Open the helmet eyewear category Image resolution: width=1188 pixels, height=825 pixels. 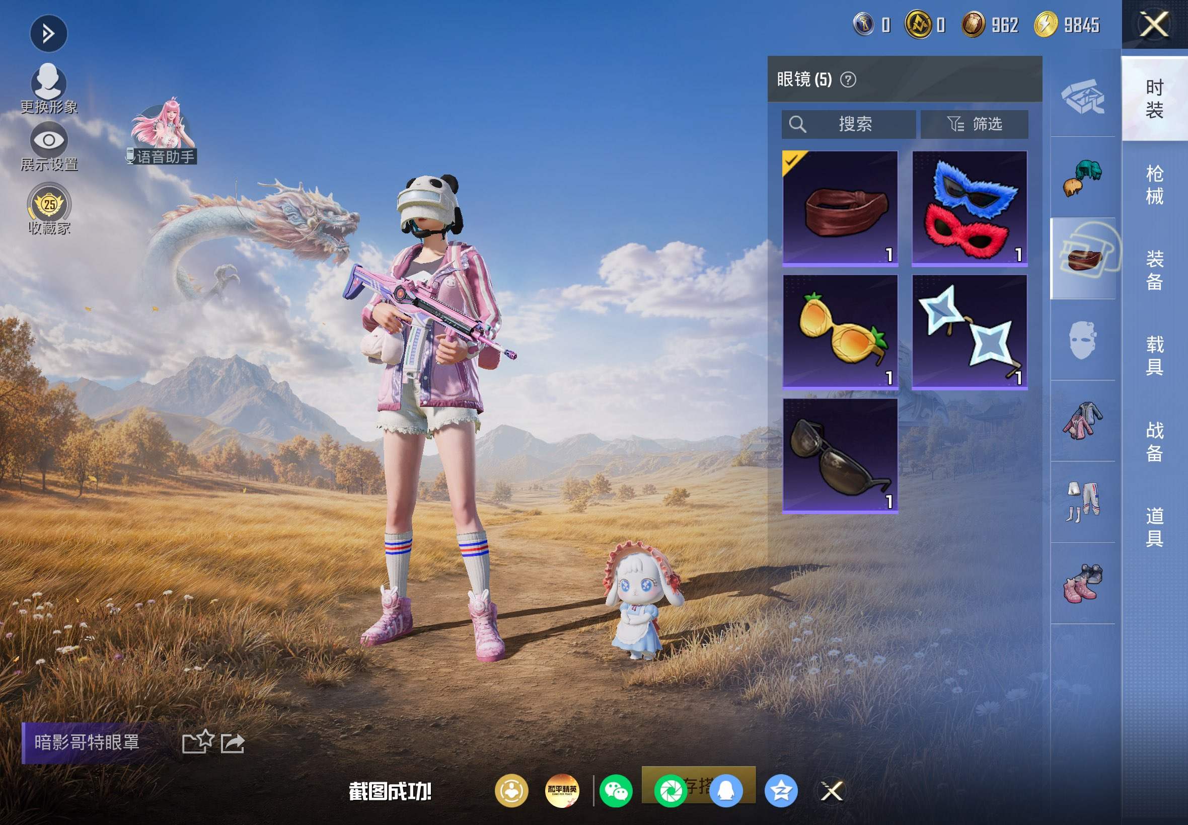[1083, 259]
